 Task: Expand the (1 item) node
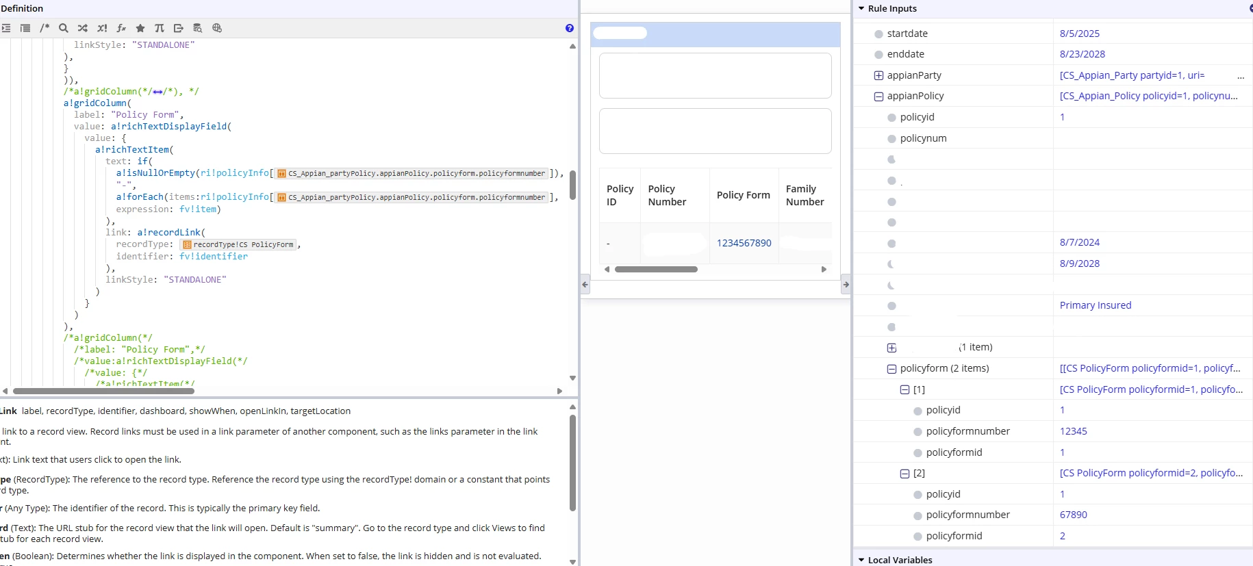click(891, 348)
